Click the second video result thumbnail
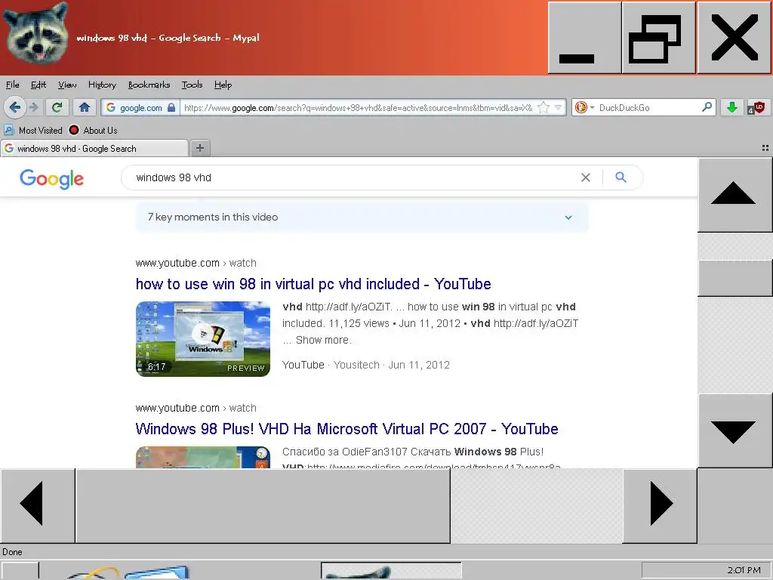 coord(203,457)
